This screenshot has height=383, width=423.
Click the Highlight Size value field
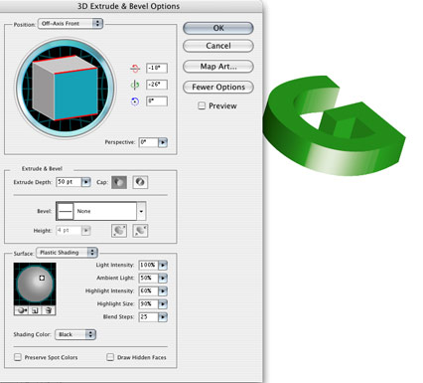tap(148, 304)
